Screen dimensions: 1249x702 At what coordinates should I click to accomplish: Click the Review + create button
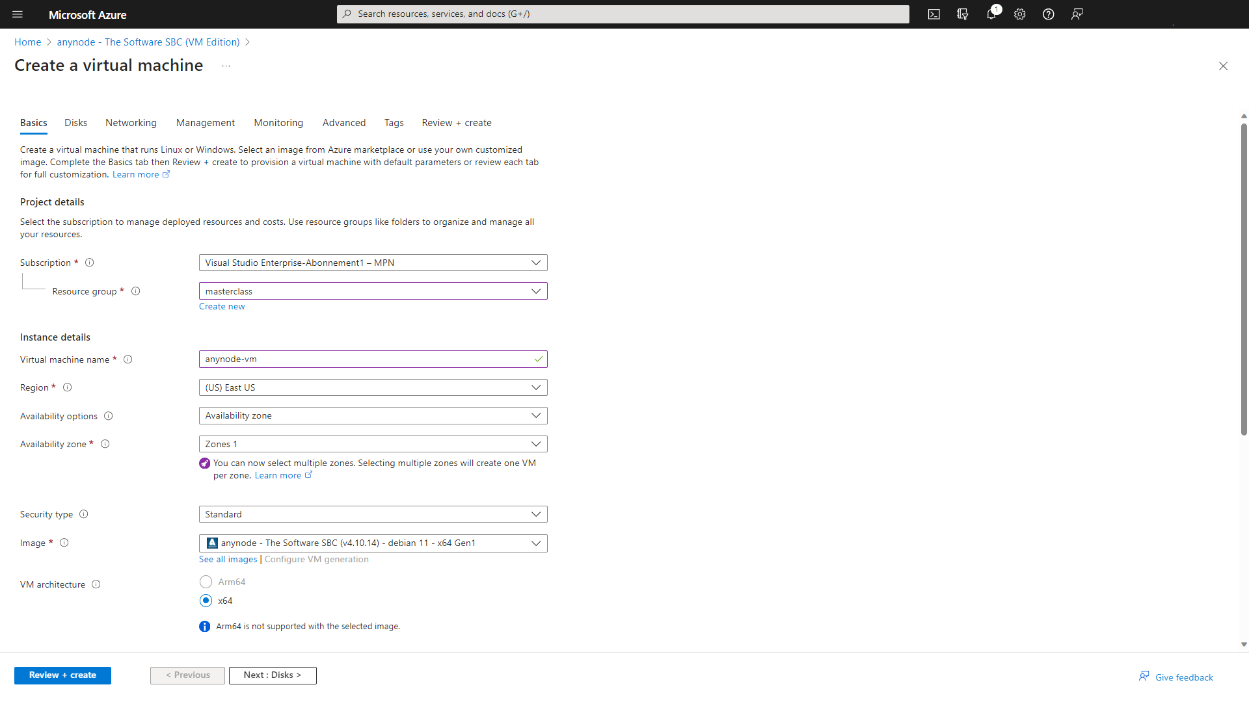(62, 675)
